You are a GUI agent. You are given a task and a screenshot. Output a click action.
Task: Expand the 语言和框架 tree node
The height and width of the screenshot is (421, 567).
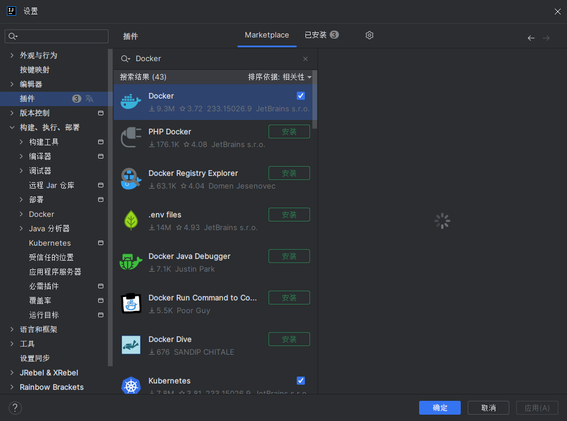coord(12,329)
